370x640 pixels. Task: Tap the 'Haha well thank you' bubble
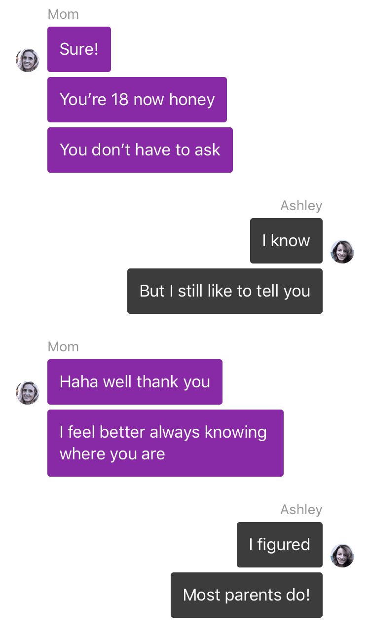(135, 382)
